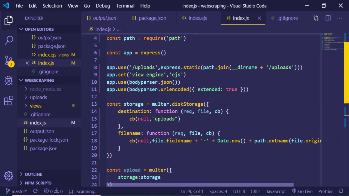Screen dimensions: 349x196
Task: Expand the NPM Scripts panel
Action: pyautogui.click(x=38, y=183)
